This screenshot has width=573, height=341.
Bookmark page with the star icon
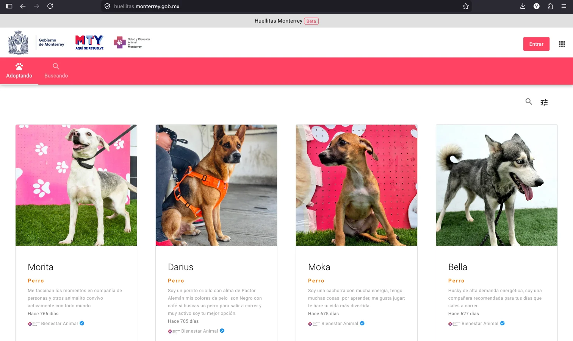[466, 6]
